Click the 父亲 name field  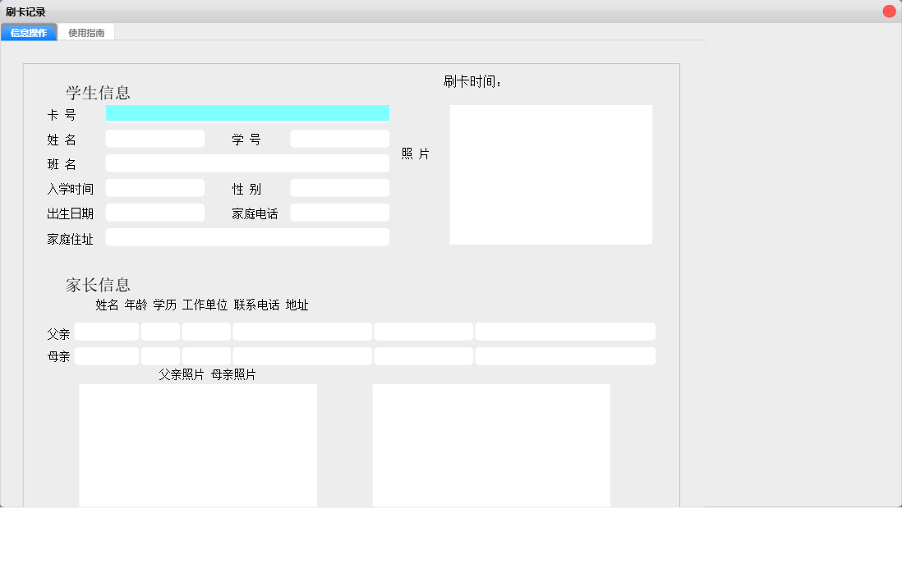107,332
